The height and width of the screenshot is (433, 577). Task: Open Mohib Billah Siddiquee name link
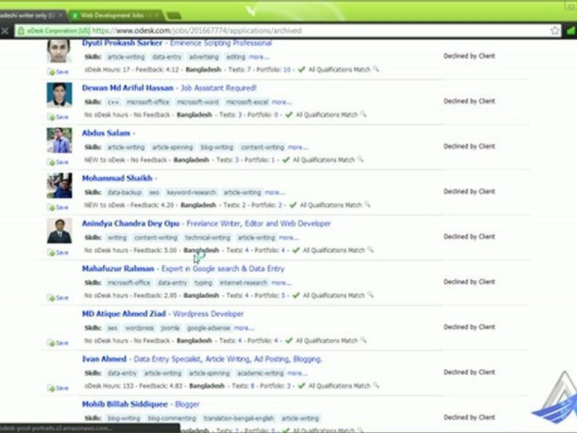point(125,404)
